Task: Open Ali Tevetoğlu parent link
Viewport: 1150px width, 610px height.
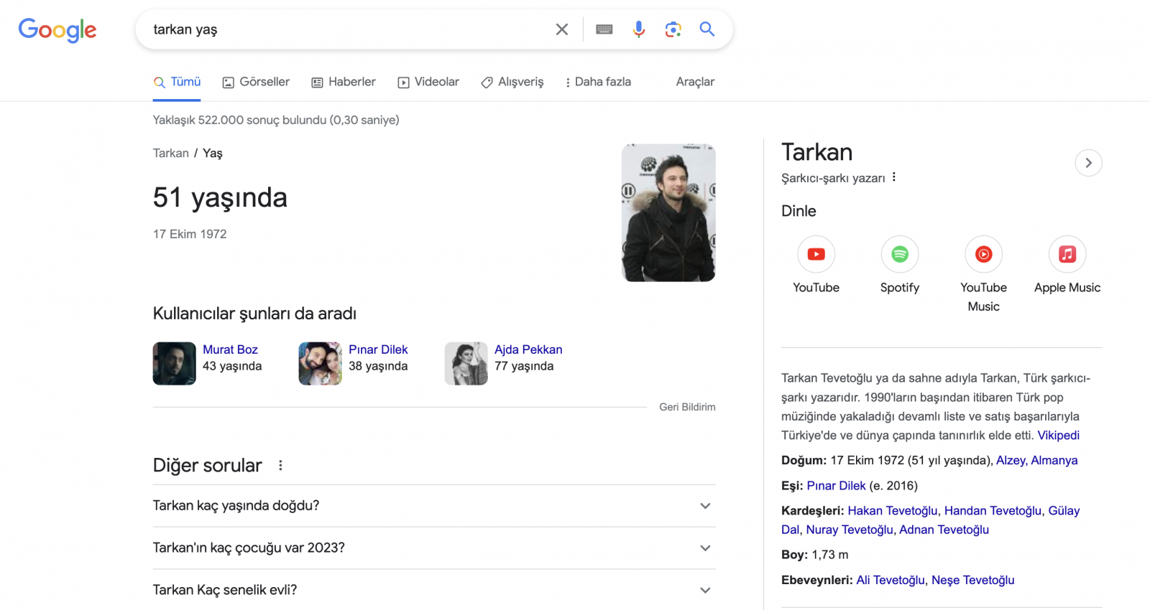Action: coord(891,580)
